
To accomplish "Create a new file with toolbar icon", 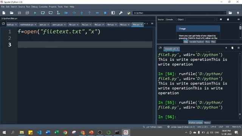I will [x=4, y=13].
